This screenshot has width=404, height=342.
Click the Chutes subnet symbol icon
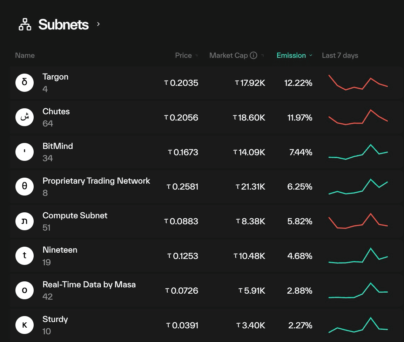(x=25, y=117)
